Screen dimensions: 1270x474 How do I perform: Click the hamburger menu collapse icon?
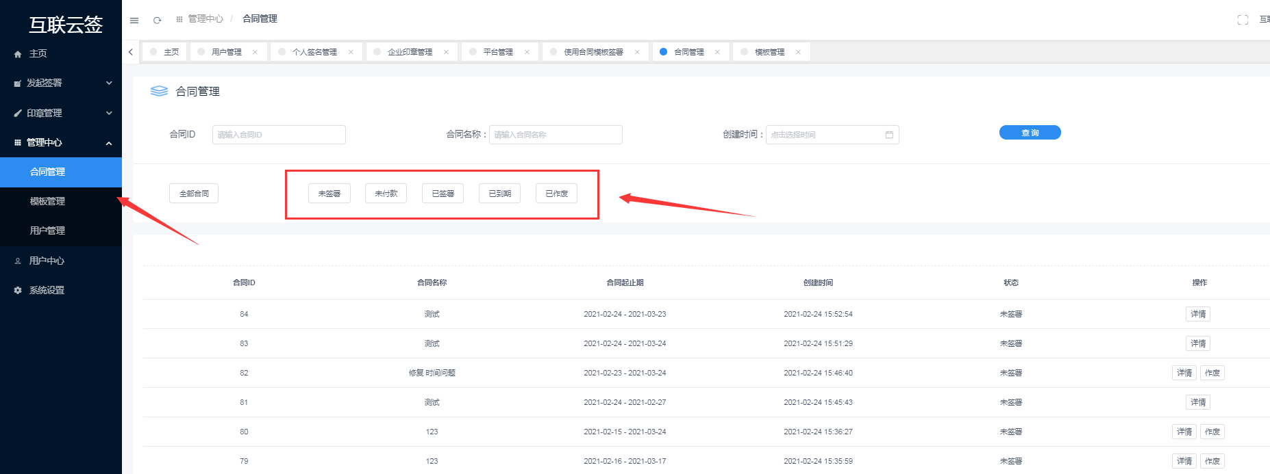point(134,20)
